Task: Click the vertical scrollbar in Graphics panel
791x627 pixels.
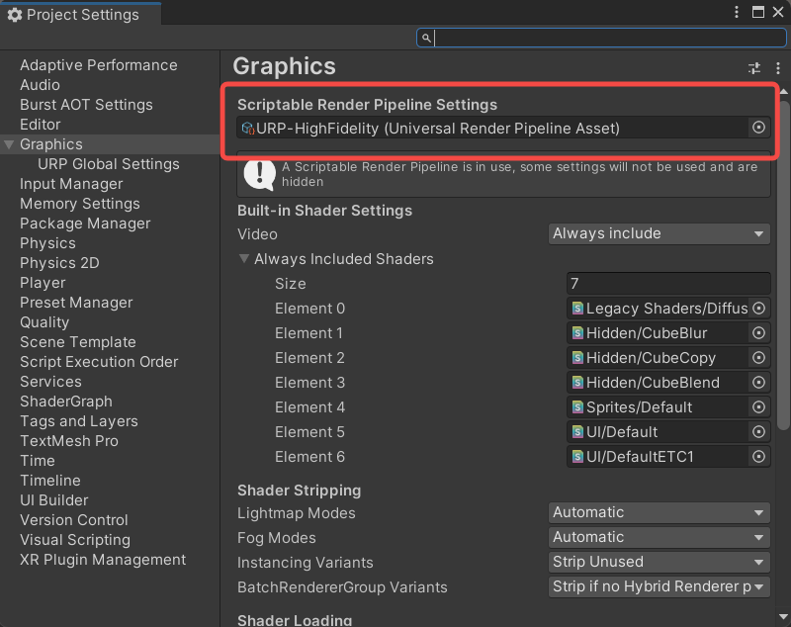Action: click(x=784, y=267)
